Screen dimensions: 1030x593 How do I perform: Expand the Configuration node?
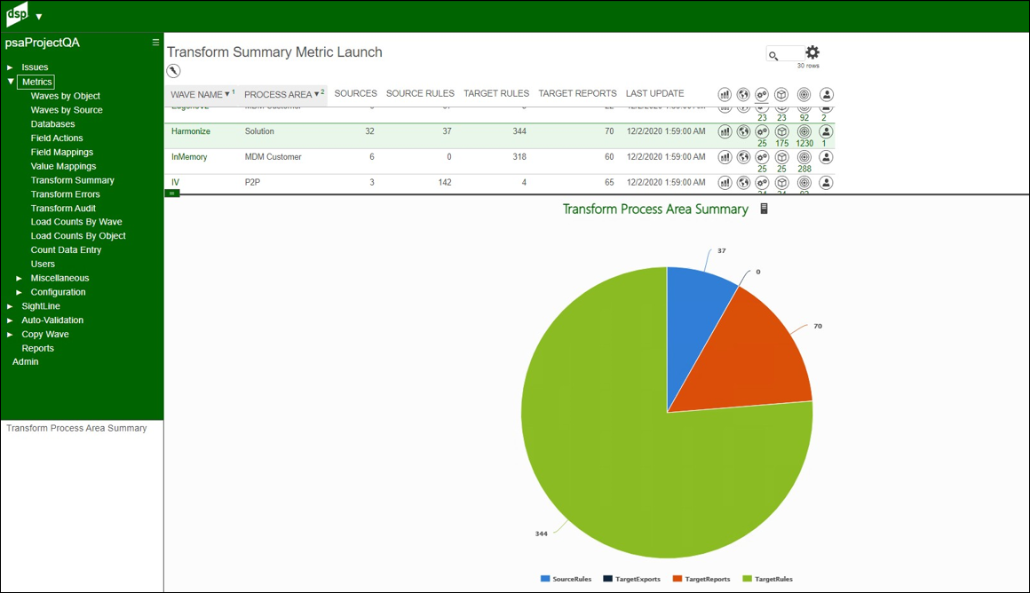19,292
